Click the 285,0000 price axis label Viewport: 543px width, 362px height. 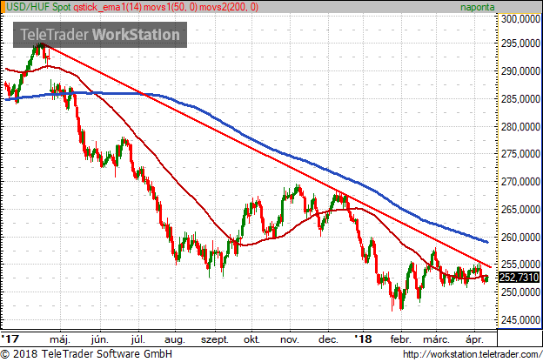coord(521,99)
